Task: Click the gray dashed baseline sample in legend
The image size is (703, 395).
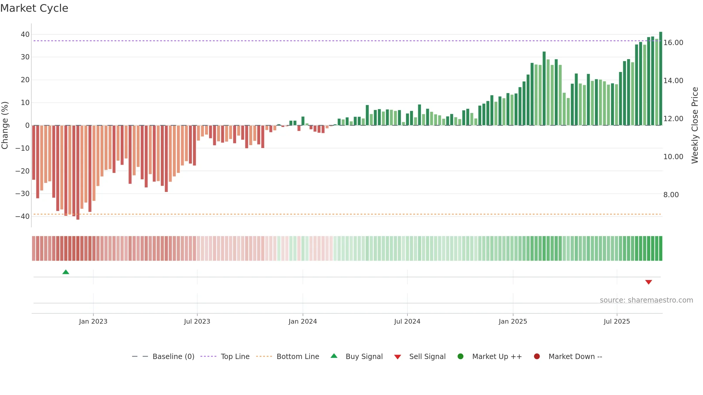Action: coord(140,356)
